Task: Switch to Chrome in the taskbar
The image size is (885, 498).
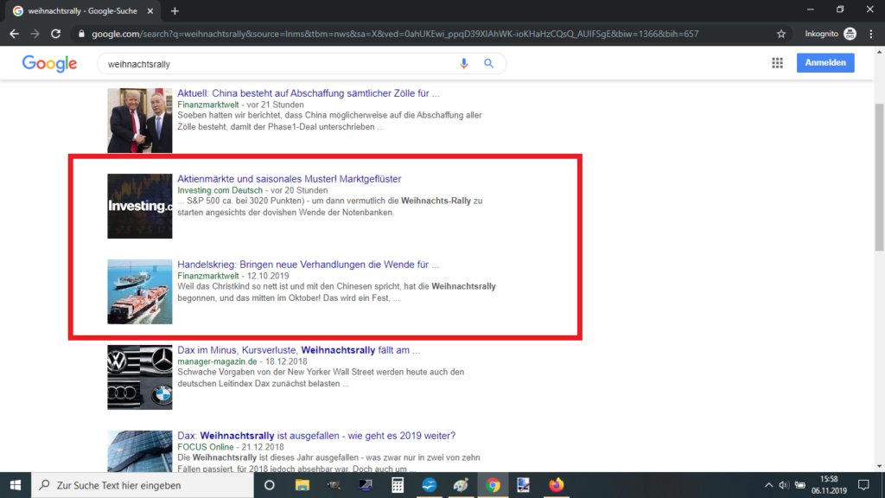Action: 493,485
